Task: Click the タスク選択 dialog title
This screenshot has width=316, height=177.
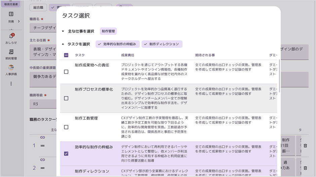Action: point(76,16)
